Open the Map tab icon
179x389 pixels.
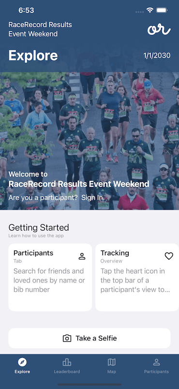pos(112,362)
